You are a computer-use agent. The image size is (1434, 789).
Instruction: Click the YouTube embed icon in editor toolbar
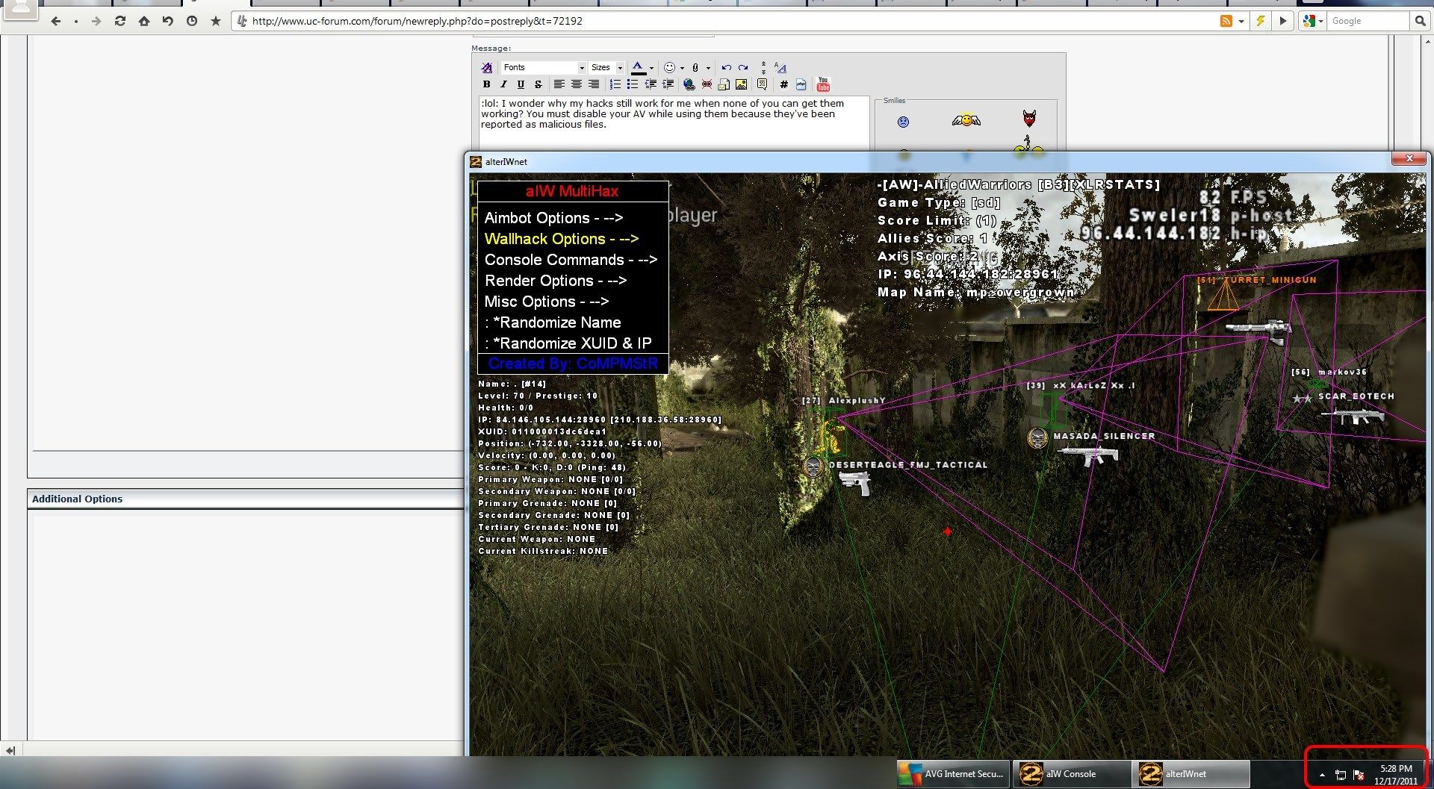click(823, 84)
